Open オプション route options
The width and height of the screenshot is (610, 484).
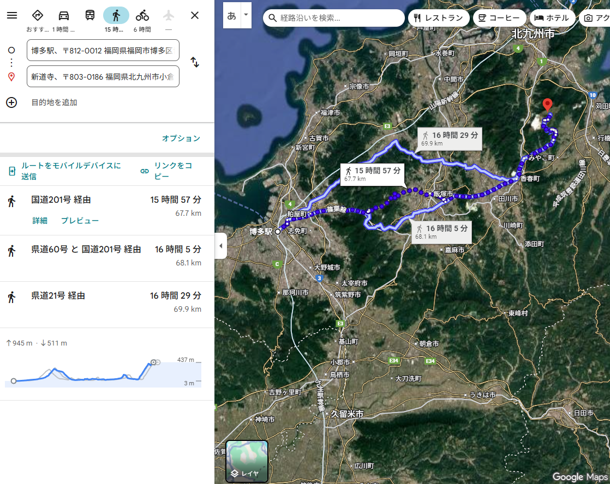[181, 138]
